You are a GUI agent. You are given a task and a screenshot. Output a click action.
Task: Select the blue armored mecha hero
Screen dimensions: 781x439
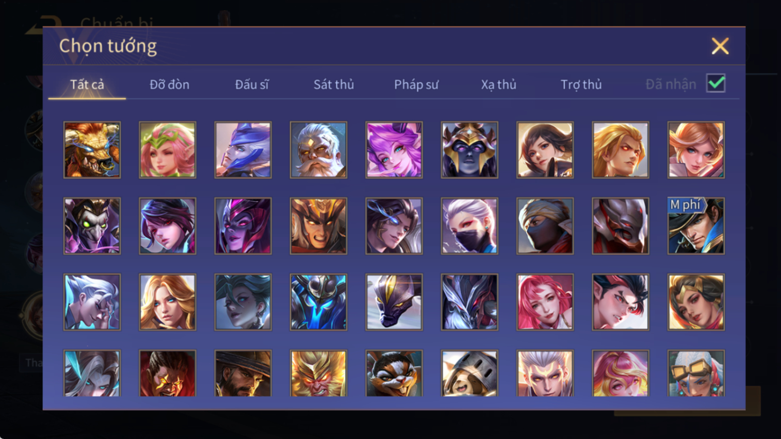tap(318, 302)
